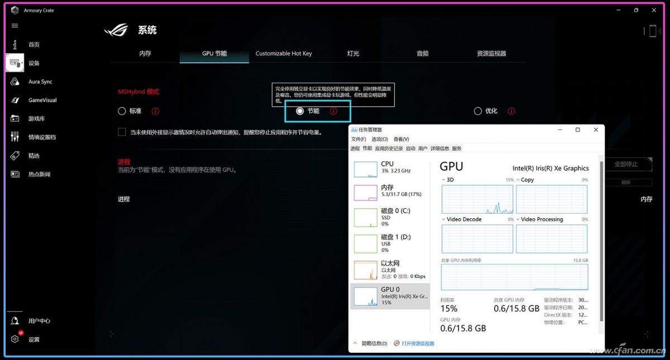This screenshot has width=670, height=360.
Task: Open the 查看(V) menu in Task Manager
Action: [401, 139]
